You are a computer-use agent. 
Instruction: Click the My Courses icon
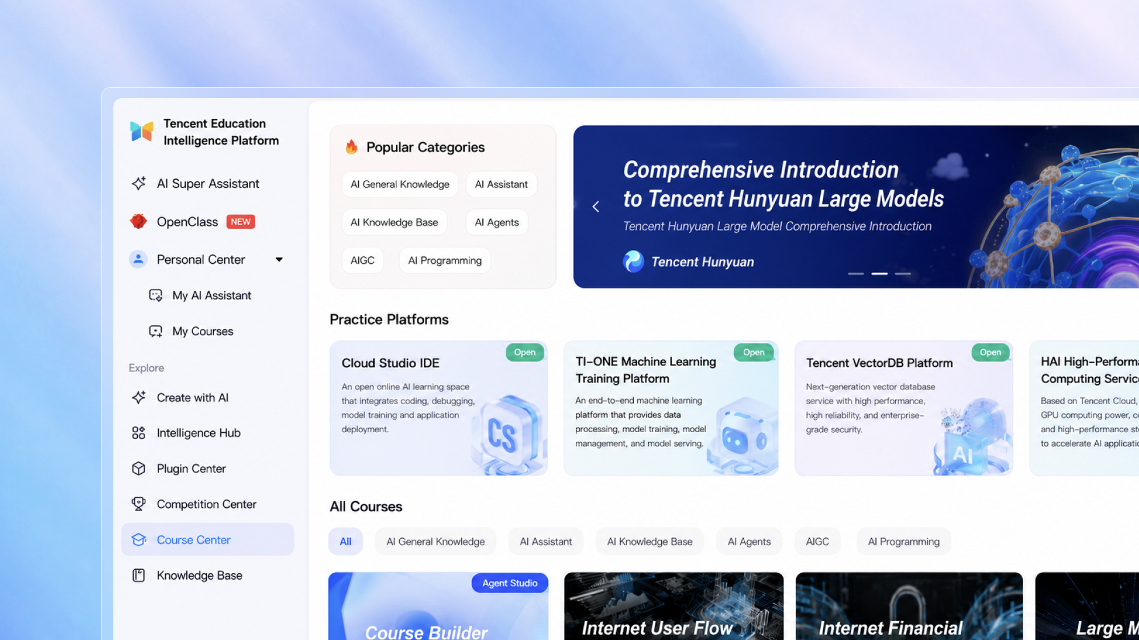pyautogui.click(x=155, y=331)
